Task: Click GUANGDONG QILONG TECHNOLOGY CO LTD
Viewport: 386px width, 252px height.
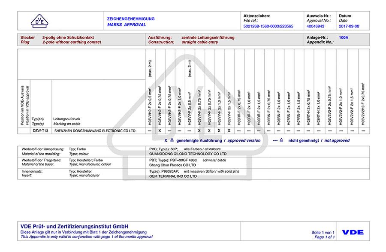Action: tap(187, 153)
